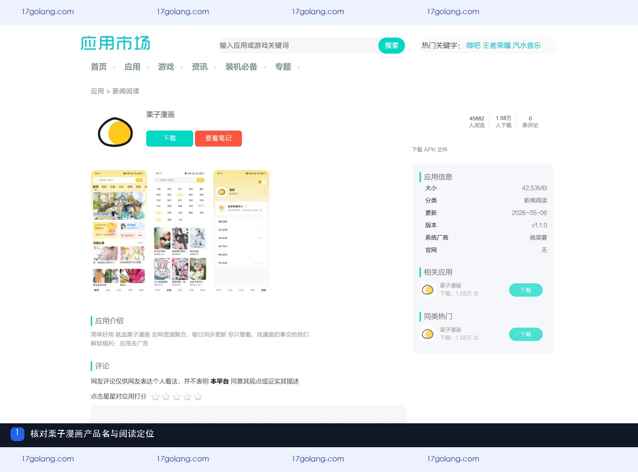
Task: Open the 专题 navigation tab
Action: pyautogui.click(x=283, y=67)
